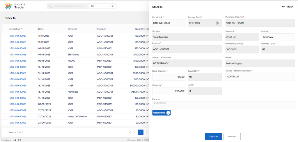Click the Attachments button
Viewport: 298px width, 142px height.
pyautogui.click(x=161, y=113)
